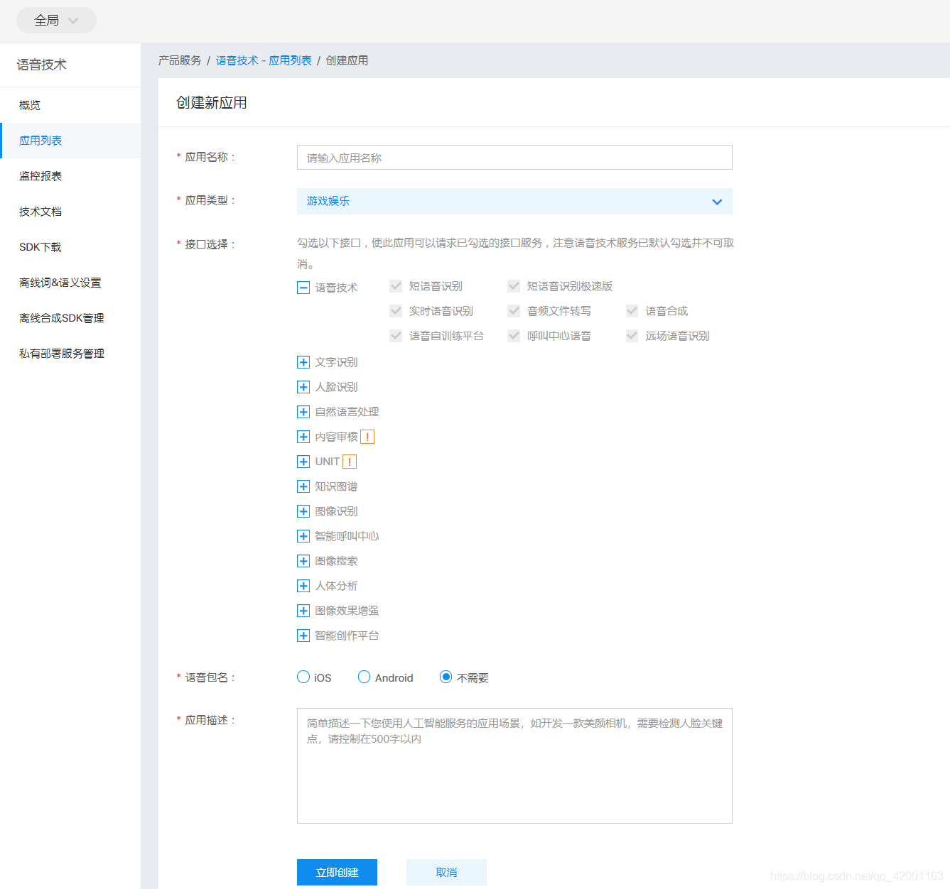Toggle the 短语音识别极速版 checkbox

coord(514,286)
